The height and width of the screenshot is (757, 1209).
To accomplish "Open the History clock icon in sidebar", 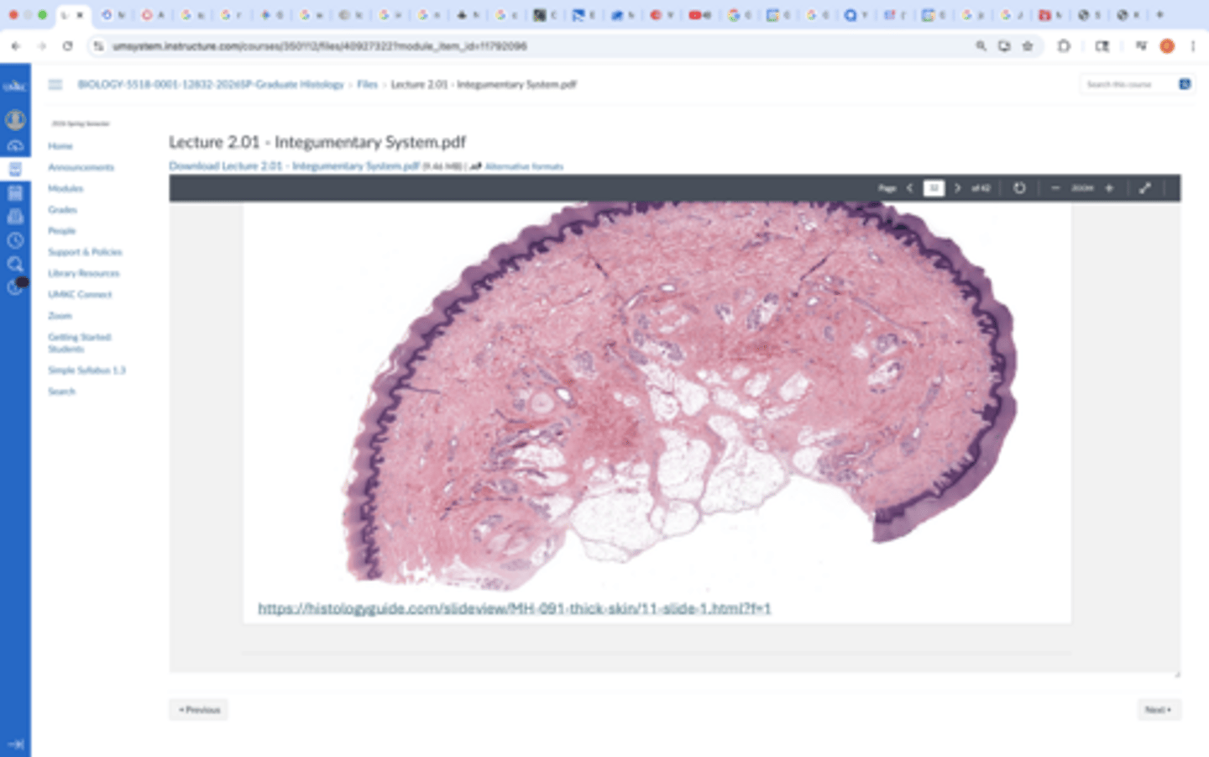I will (x=15, y=240).
